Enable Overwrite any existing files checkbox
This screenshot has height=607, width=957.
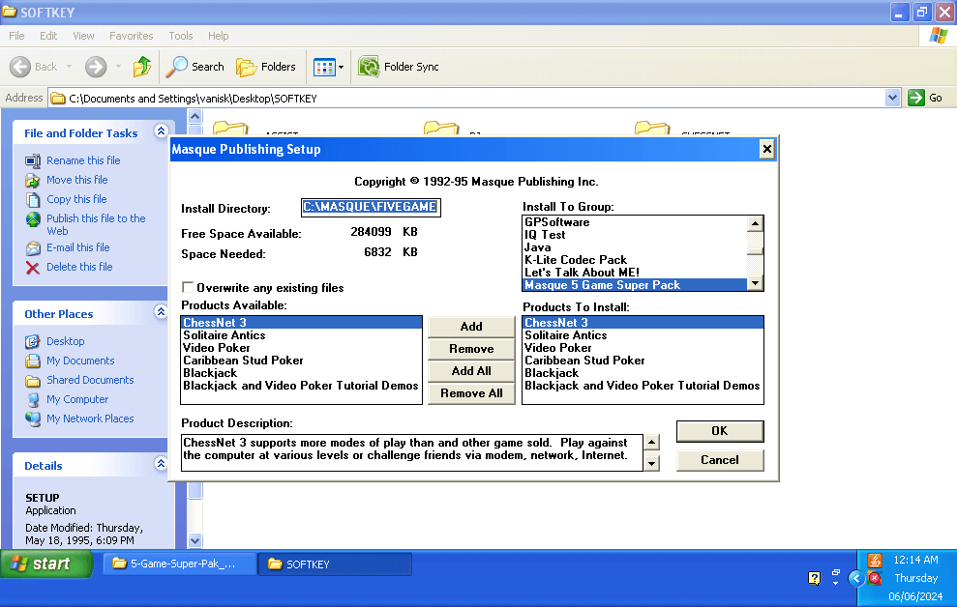[x=188, y=287]
